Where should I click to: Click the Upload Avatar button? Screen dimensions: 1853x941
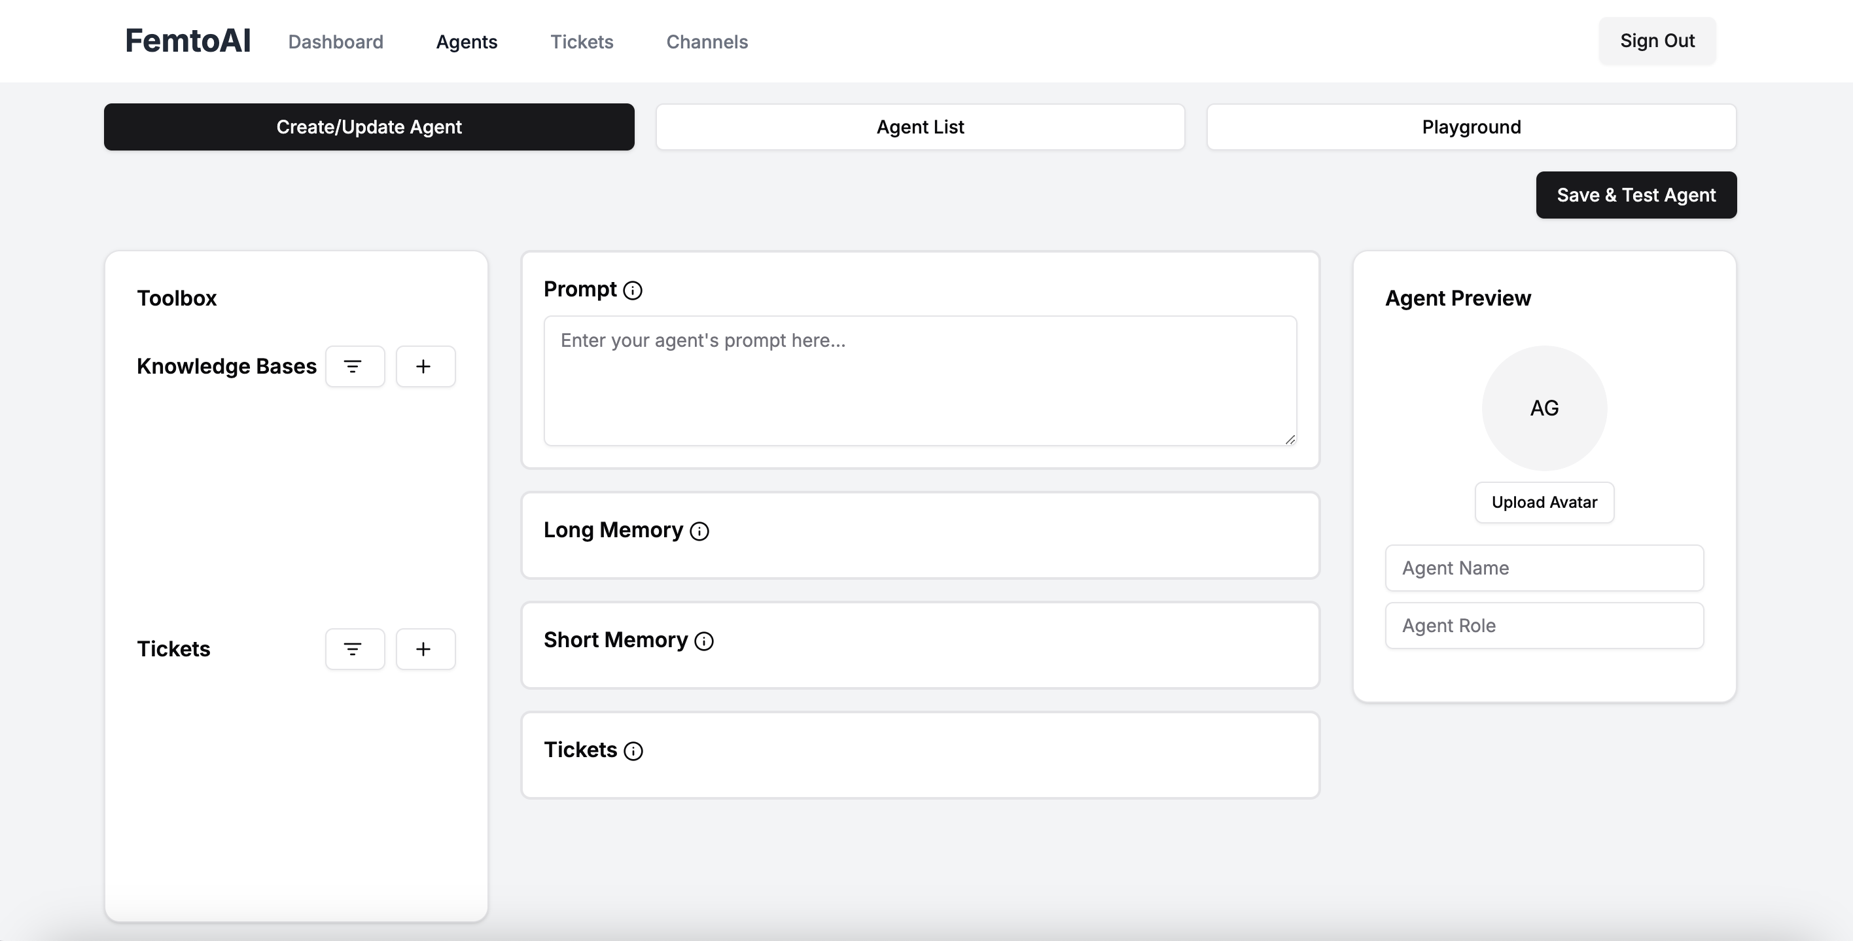coord(1544,502)
